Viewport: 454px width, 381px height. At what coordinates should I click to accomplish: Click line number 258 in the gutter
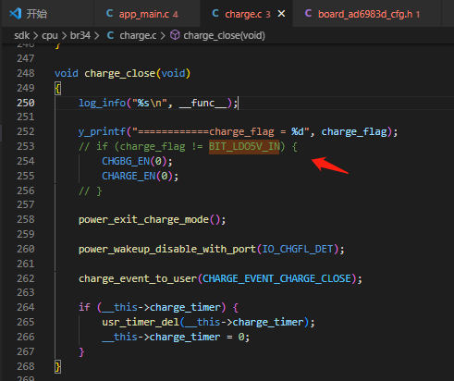pyautogui.click(x=26, y=219)
